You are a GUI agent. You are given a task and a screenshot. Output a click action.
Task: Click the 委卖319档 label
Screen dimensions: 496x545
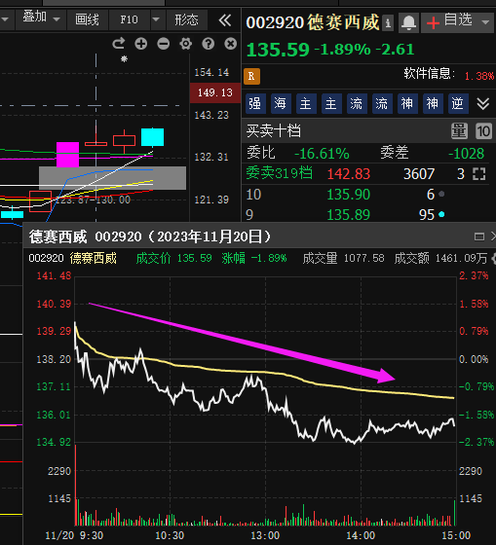(x=279, y=173)
